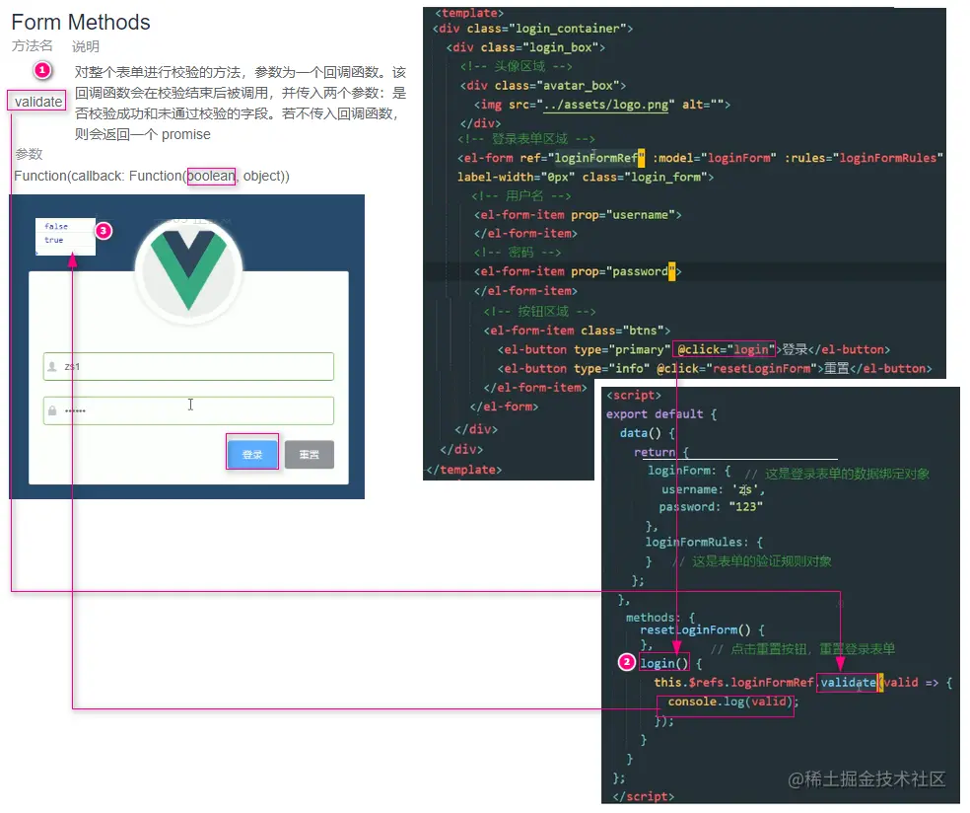Image resolution: width=970 pixels, height=813 pixels.
Task: Click @click="resetLoginForm" attribute in code
Action: click(736, 368)
